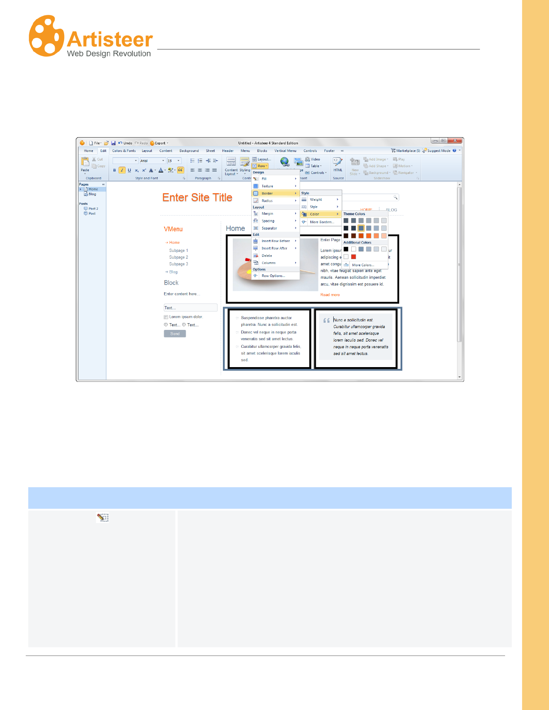Click the Read more link
The height and width of the screenshot is (710, 549).
(330, 294)
